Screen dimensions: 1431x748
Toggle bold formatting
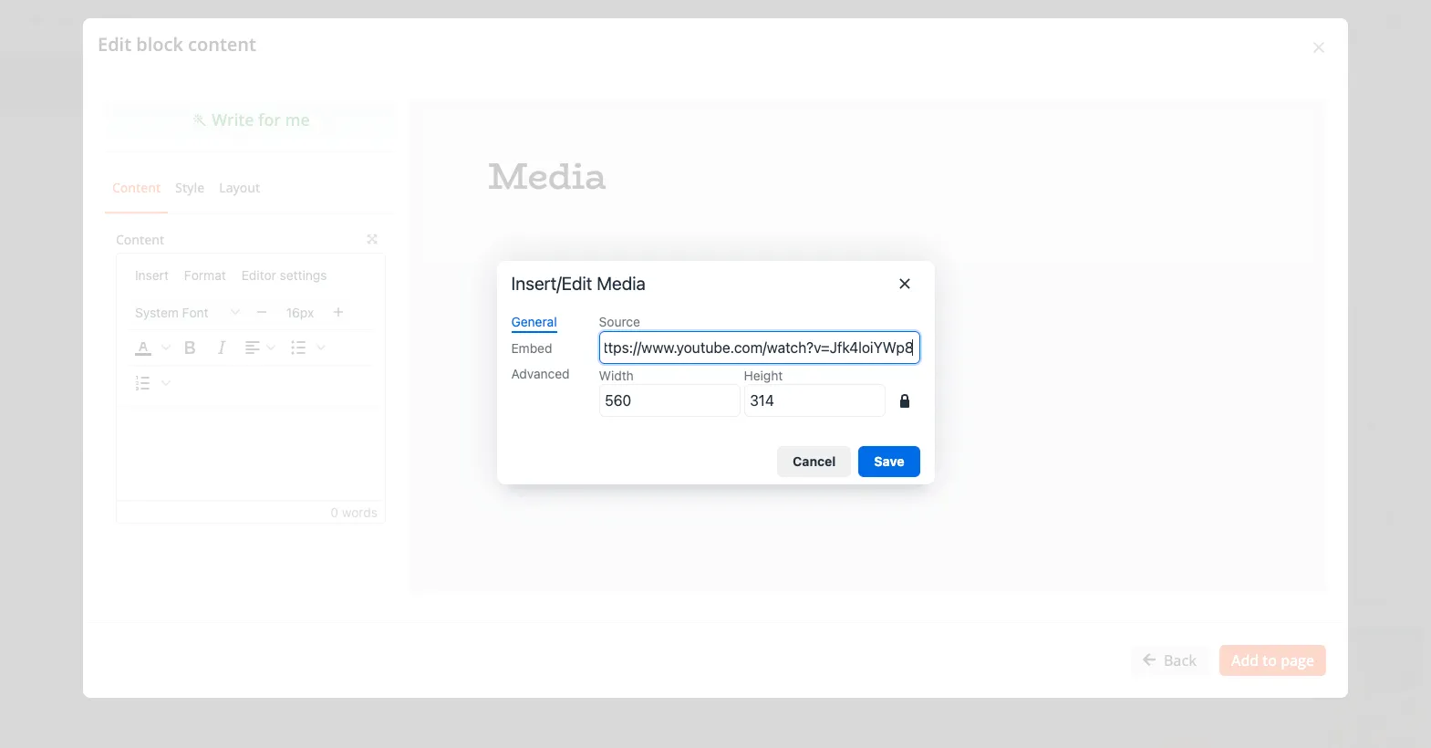pyautogui.click(x=190, y=348)
